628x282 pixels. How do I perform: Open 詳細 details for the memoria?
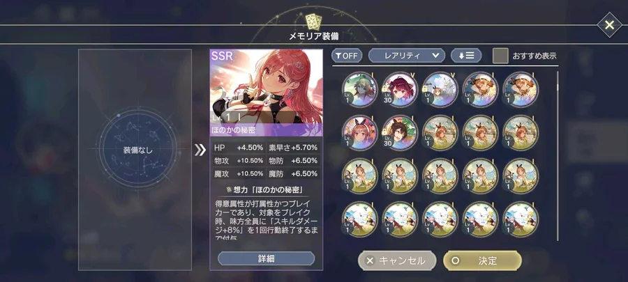tap(267, 258)
